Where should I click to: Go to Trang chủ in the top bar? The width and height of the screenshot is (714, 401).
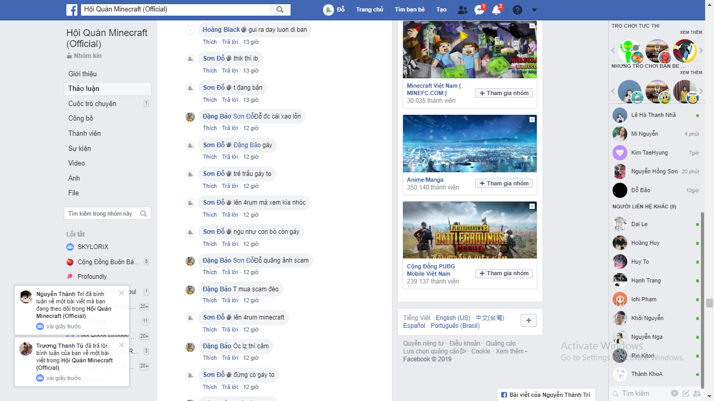[x=370, y=10]
